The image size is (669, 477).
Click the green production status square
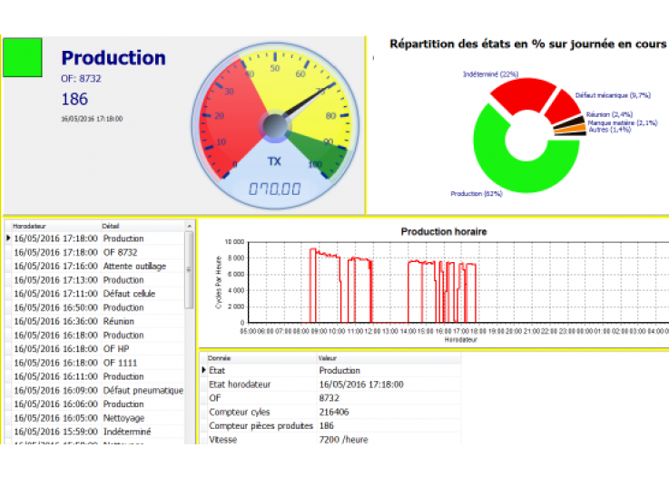pyautogui.click(x=24, y=58)
